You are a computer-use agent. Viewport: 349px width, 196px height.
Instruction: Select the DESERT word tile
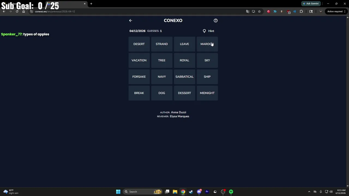click(x=139, y=44)
